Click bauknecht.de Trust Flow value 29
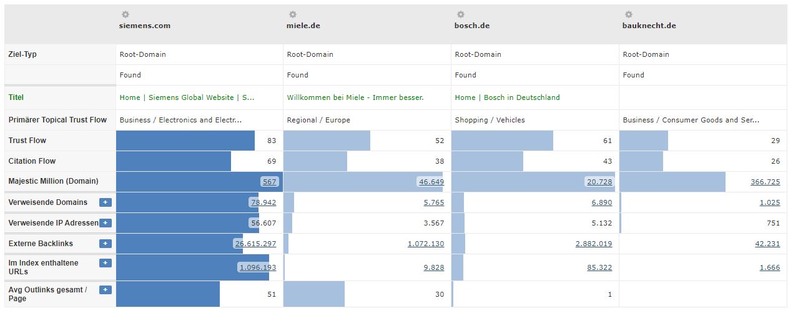 pyautogui.click(x=776, y=141)
